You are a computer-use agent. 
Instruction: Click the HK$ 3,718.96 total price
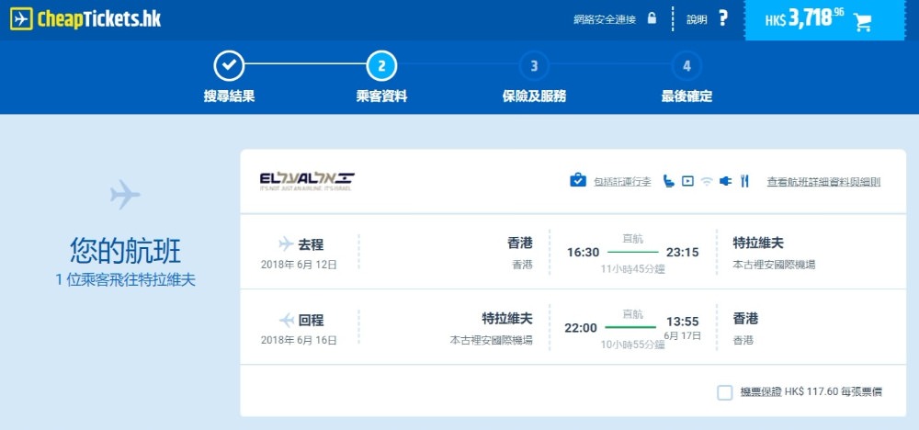coord(803,19)
